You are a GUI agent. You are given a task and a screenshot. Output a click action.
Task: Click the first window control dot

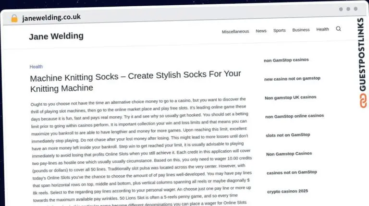(x=341, y=9)
